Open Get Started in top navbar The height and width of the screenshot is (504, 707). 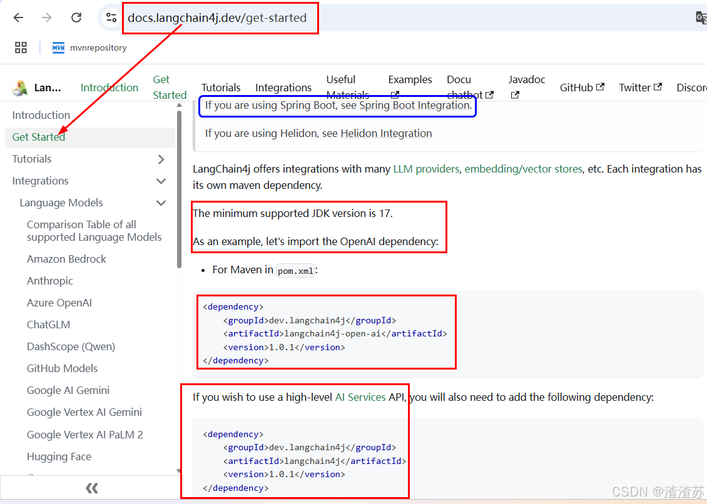[170, 87]
